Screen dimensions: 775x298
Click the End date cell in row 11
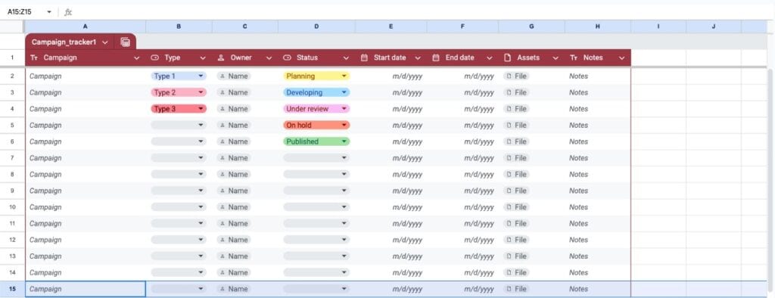[x=462, y=223]
